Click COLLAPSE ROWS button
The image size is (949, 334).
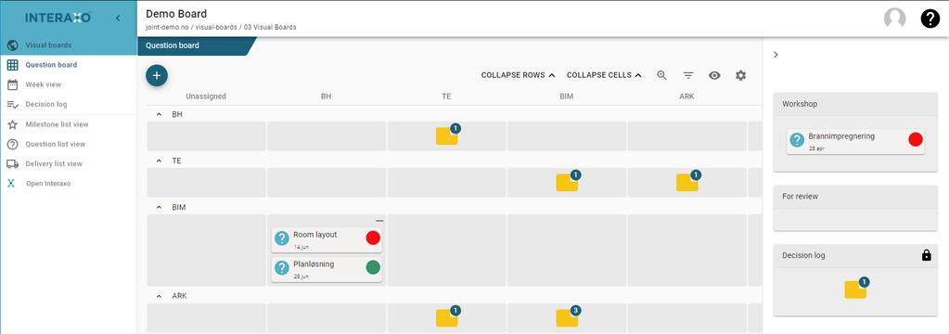pos(518,76)
